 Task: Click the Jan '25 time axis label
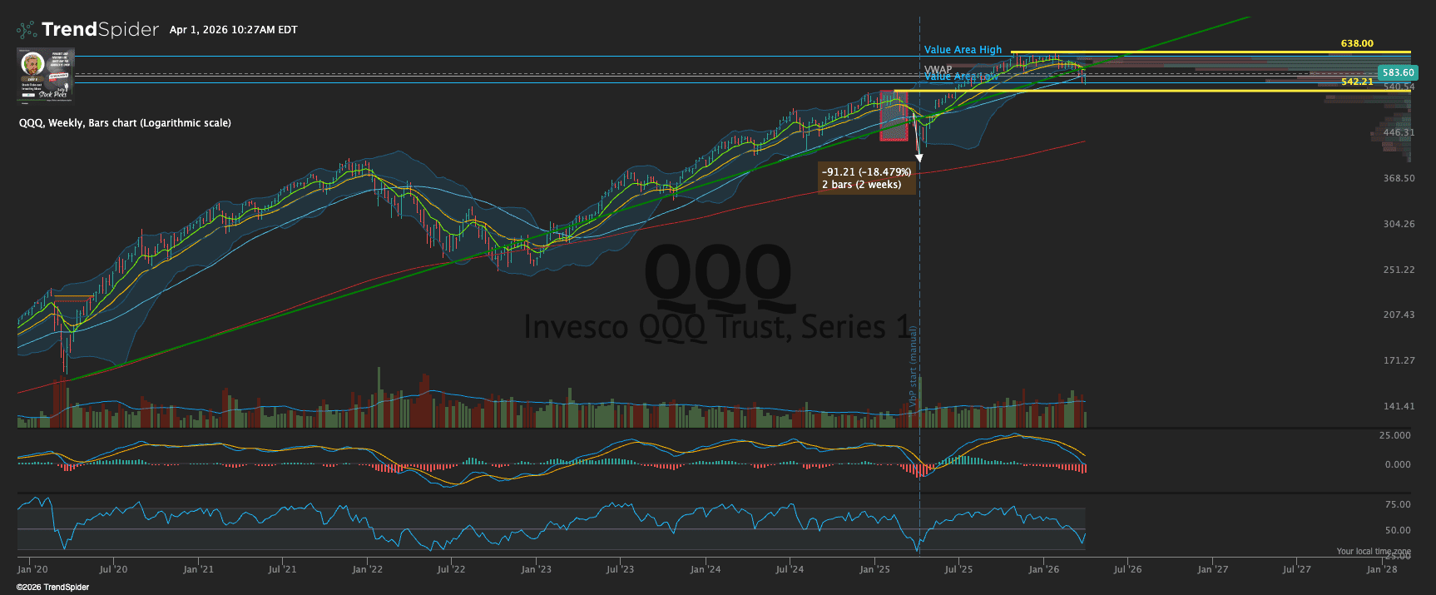[x=874, y=569]
